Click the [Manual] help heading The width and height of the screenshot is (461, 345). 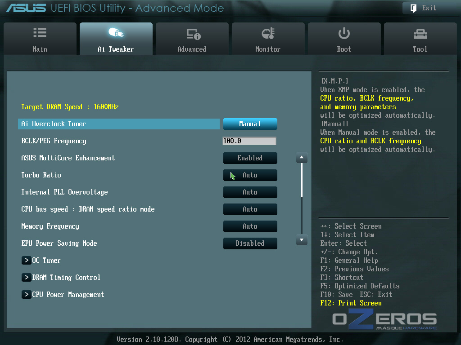pos(334,124)
